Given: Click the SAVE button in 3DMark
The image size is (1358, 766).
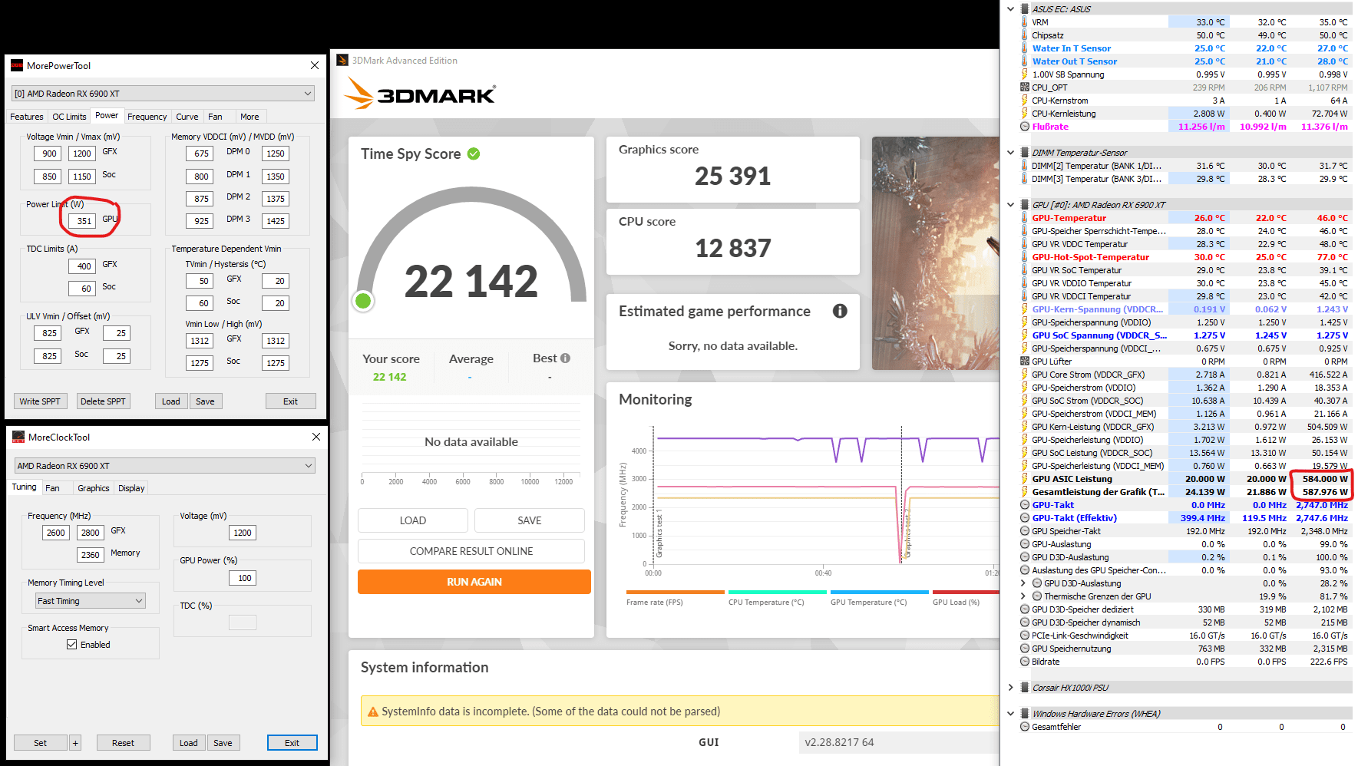Looking at the screenshot, I should (530, 520).
